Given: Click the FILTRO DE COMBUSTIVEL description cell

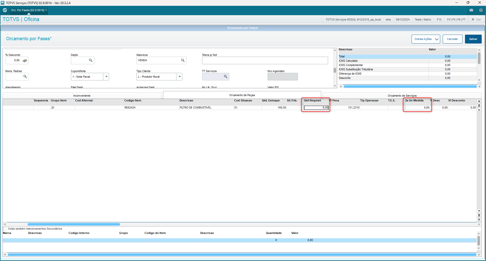Looking at the screenshot, I should (x=206, y=108).
